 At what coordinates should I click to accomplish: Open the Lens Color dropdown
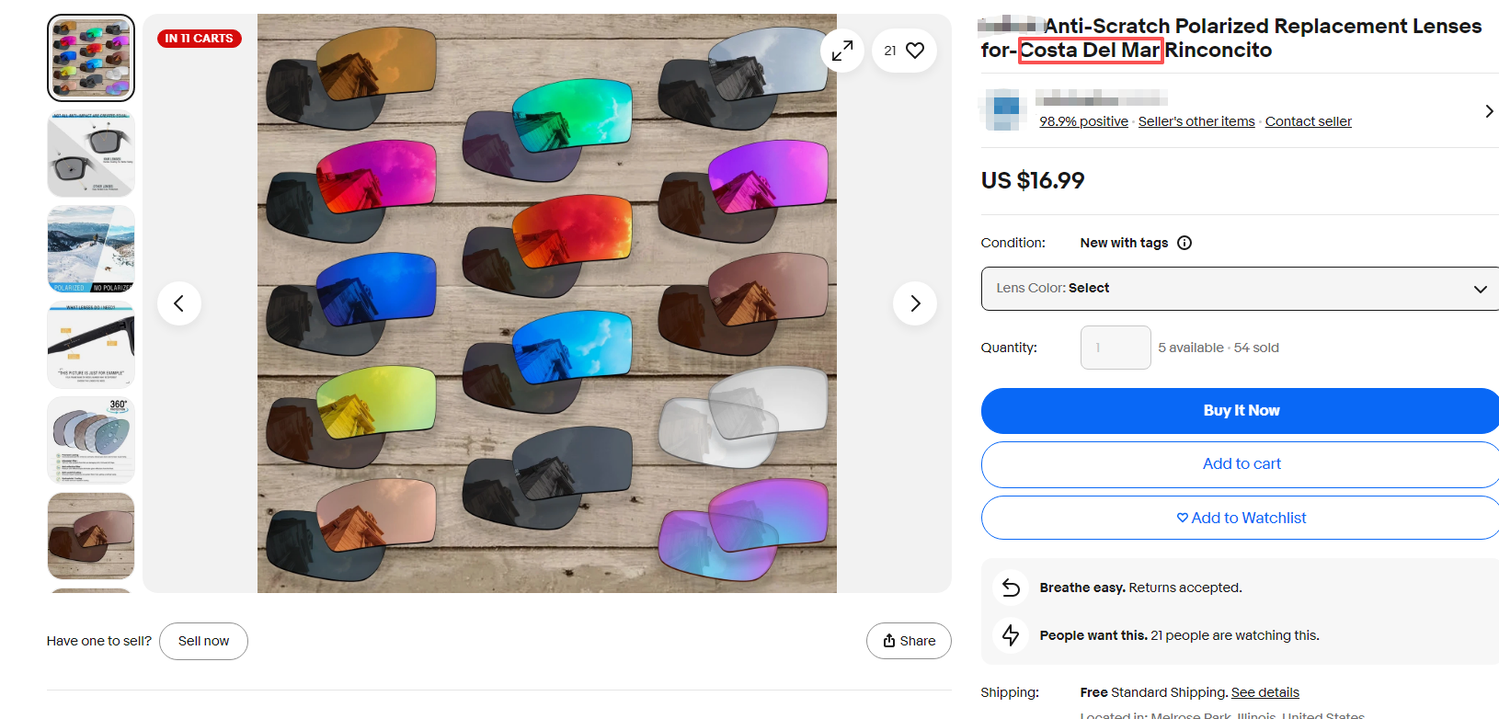(1240, 289)
